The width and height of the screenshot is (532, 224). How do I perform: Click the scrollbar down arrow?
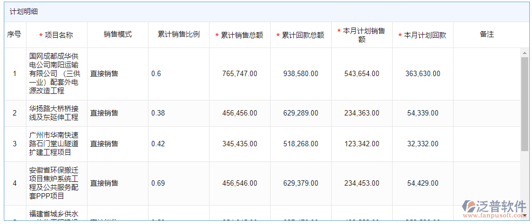[x=524, y=215]
